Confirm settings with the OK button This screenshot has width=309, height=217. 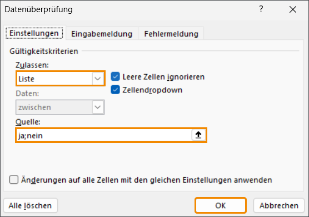tap(221, 205)
